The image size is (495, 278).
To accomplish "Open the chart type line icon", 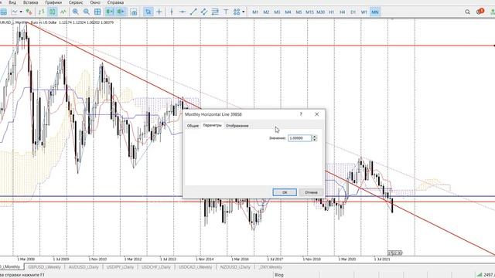I will coord(15,12).
